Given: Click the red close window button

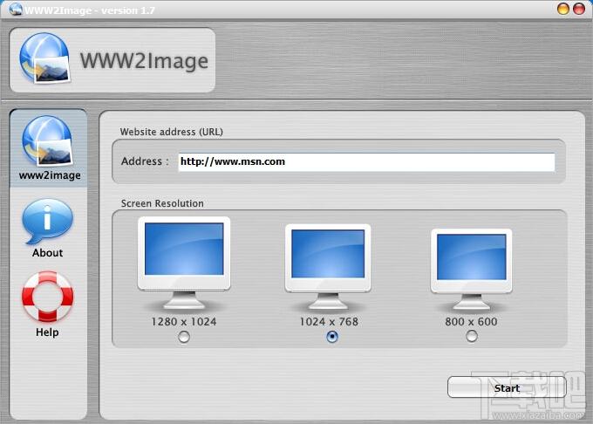Looking at the screenshot, I should click(579, 9).
